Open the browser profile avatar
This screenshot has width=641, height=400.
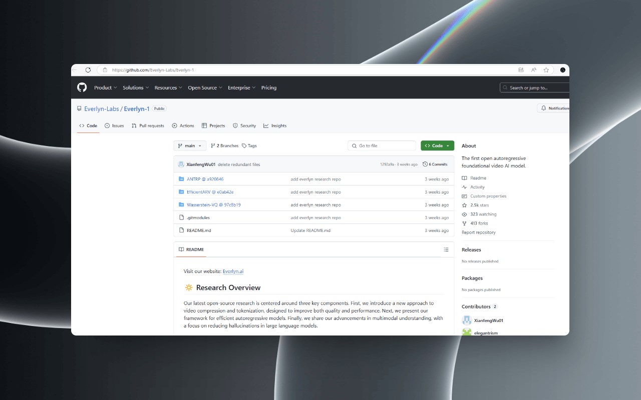(x=563, y=70)
